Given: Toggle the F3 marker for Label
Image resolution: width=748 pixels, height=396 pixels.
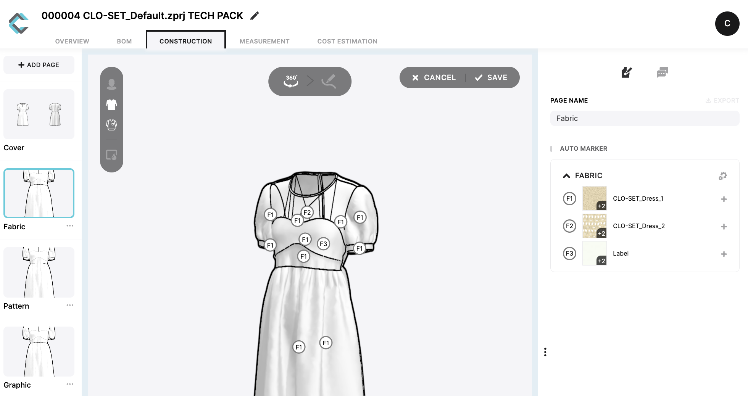Looking at the screenshot, I should [x=569, y=253].
